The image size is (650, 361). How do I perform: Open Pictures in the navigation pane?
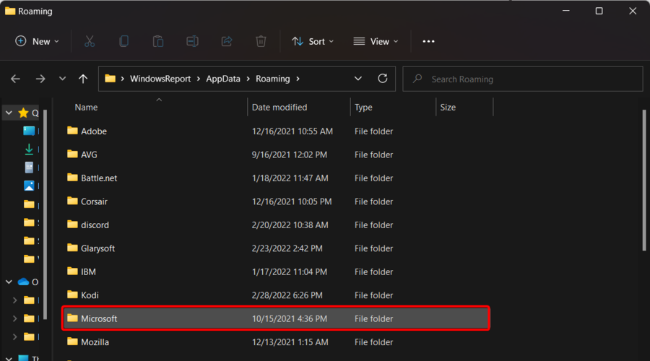pyautogui.click(x=29, y=186)
